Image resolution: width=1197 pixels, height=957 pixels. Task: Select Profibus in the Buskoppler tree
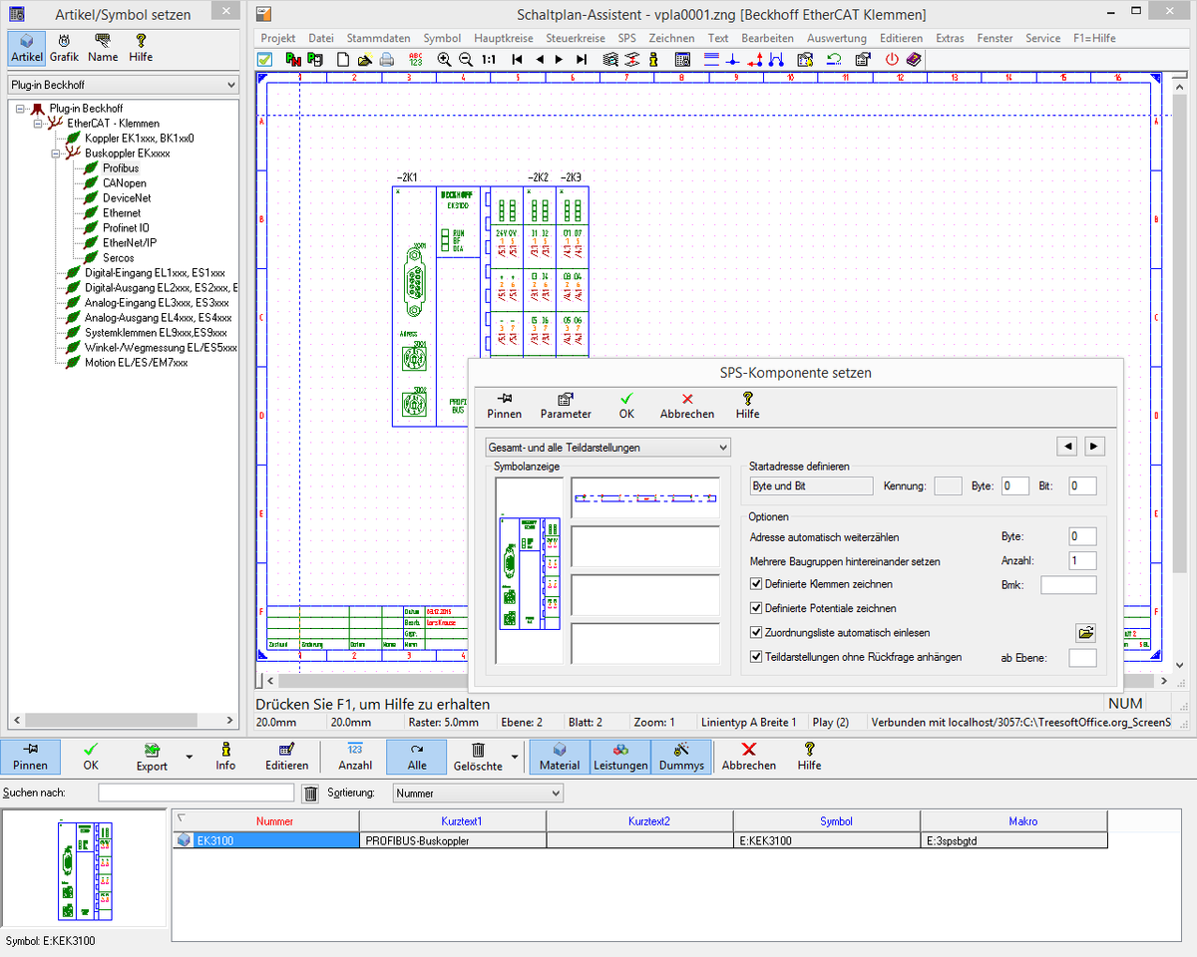click(121, 168)
